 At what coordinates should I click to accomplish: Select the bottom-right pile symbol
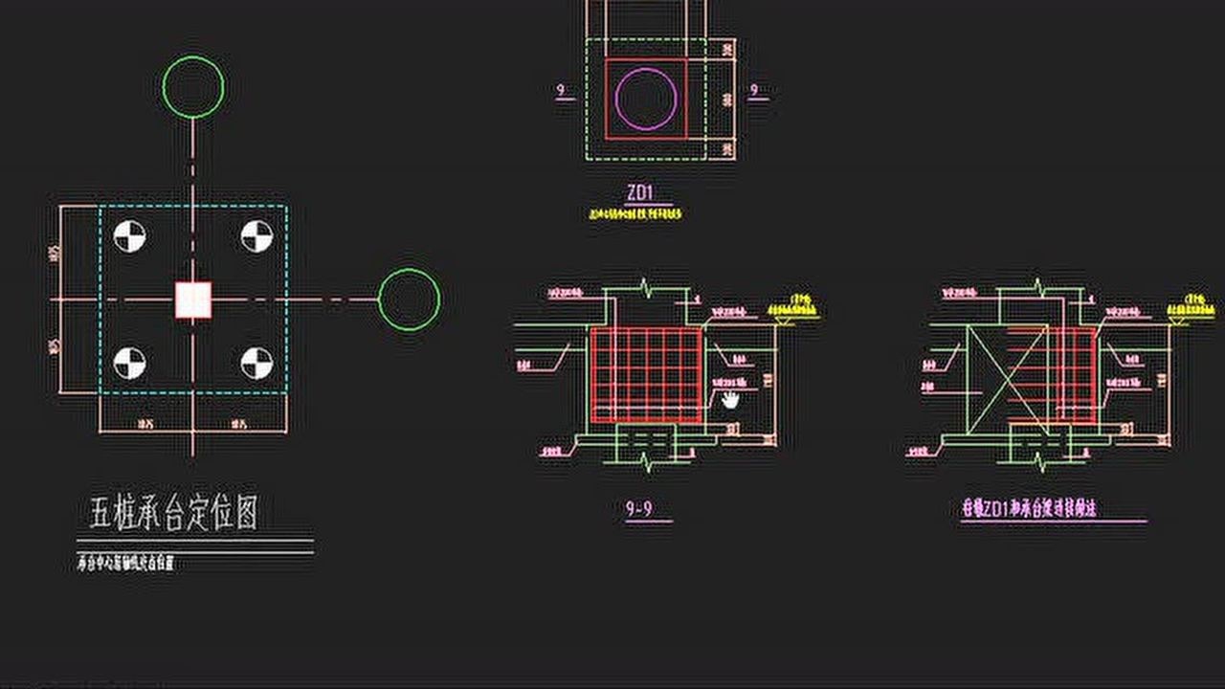tap(256, 363)
